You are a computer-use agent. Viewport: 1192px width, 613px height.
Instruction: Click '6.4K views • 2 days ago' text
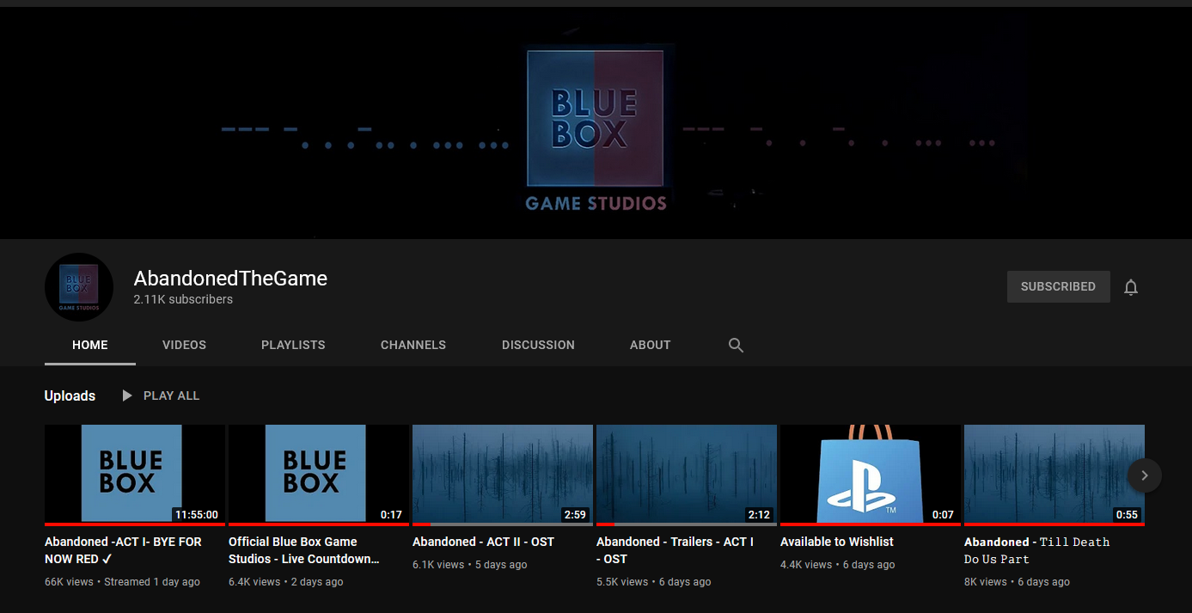tap(285, 582)
